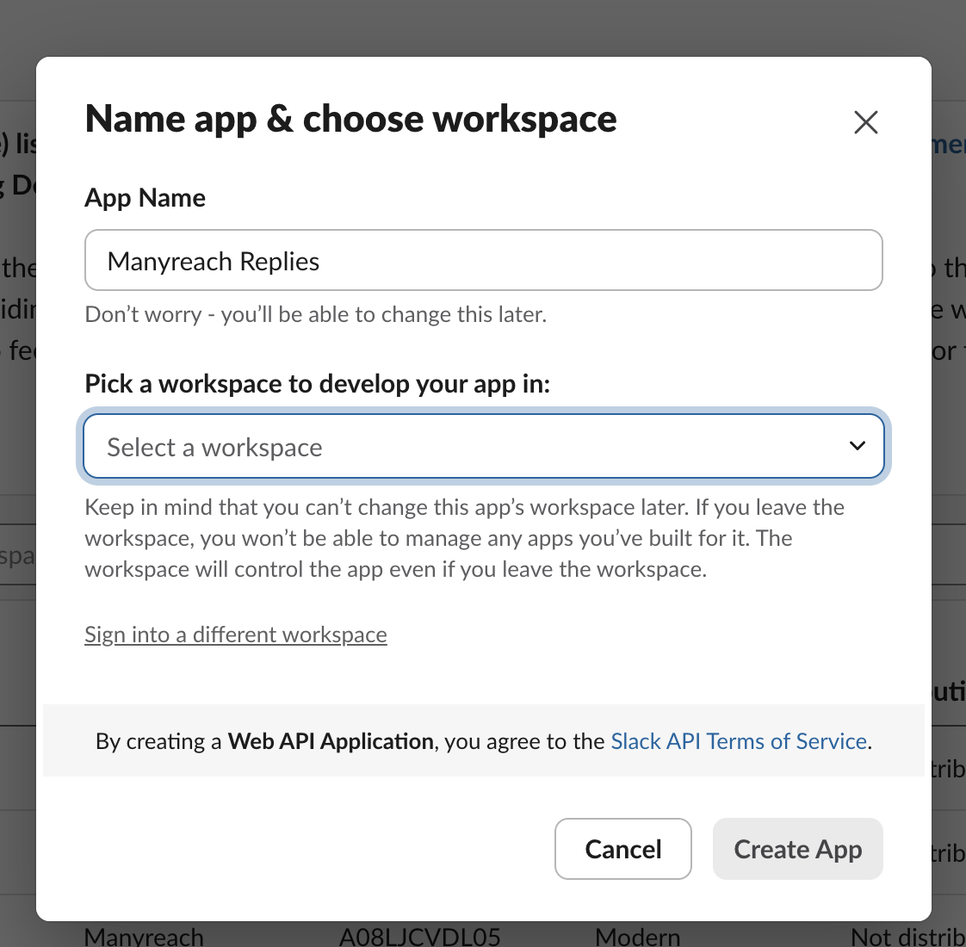Click the 'Name app & choose workspace' heading
966x947 pixels.
pos(350,118)
